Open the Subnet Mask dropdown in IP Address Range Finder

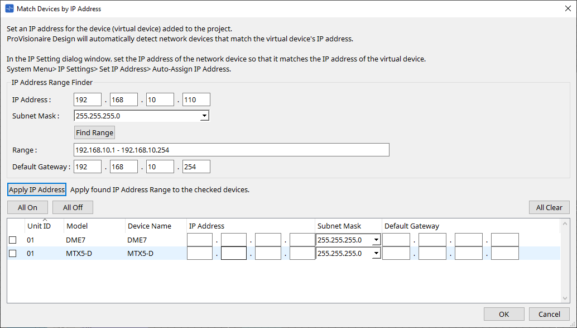(205, 116)
